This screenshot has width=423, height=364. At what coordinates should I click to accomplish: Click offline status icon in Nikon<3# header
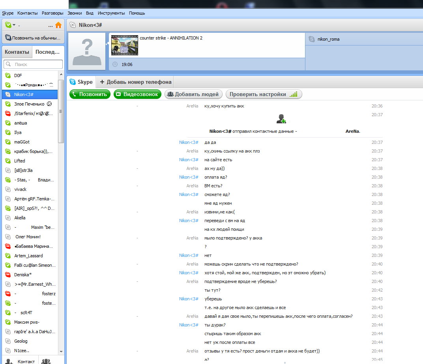(73, 25)
